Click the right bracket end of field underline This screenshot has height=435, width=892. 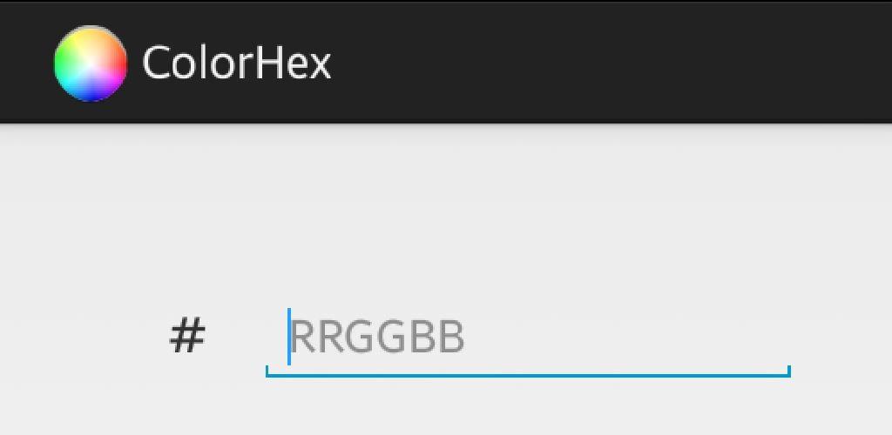pyautogui.click(x=789, y=371)
